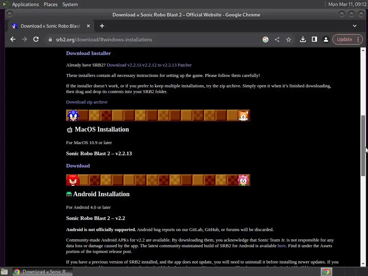View site information lock icon

pyautogui.click(x=50, y=40)
